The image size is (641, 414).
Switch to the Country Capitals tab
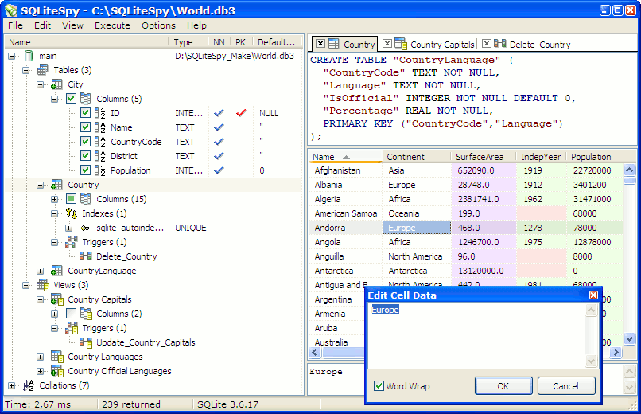point(441,45)
